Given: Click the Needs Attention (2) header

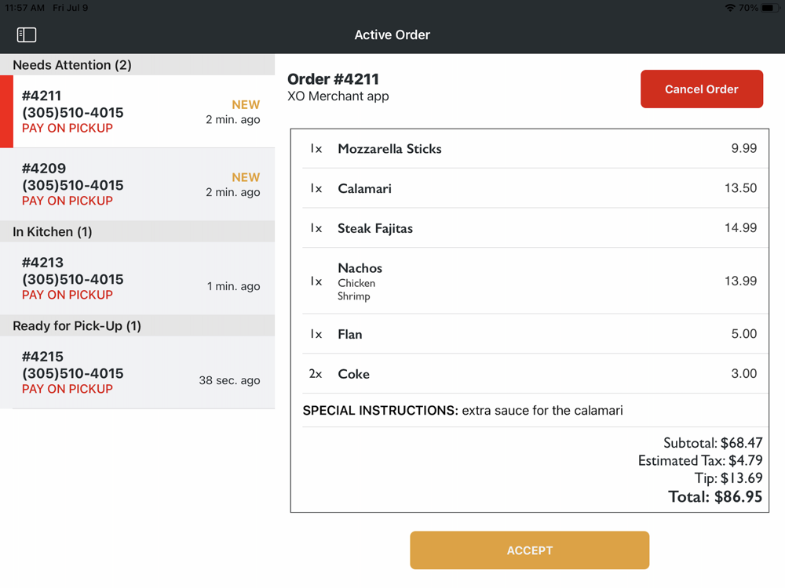Looking at the screenshot, I should [x=137, y=65].
